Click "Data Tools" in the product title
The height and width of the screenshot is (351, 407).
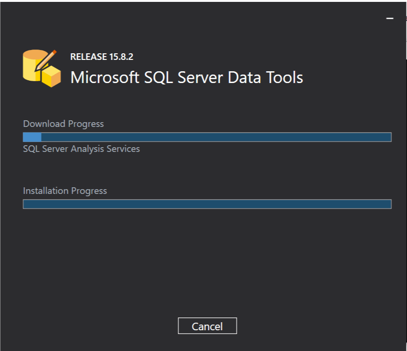tap(266, 77)
